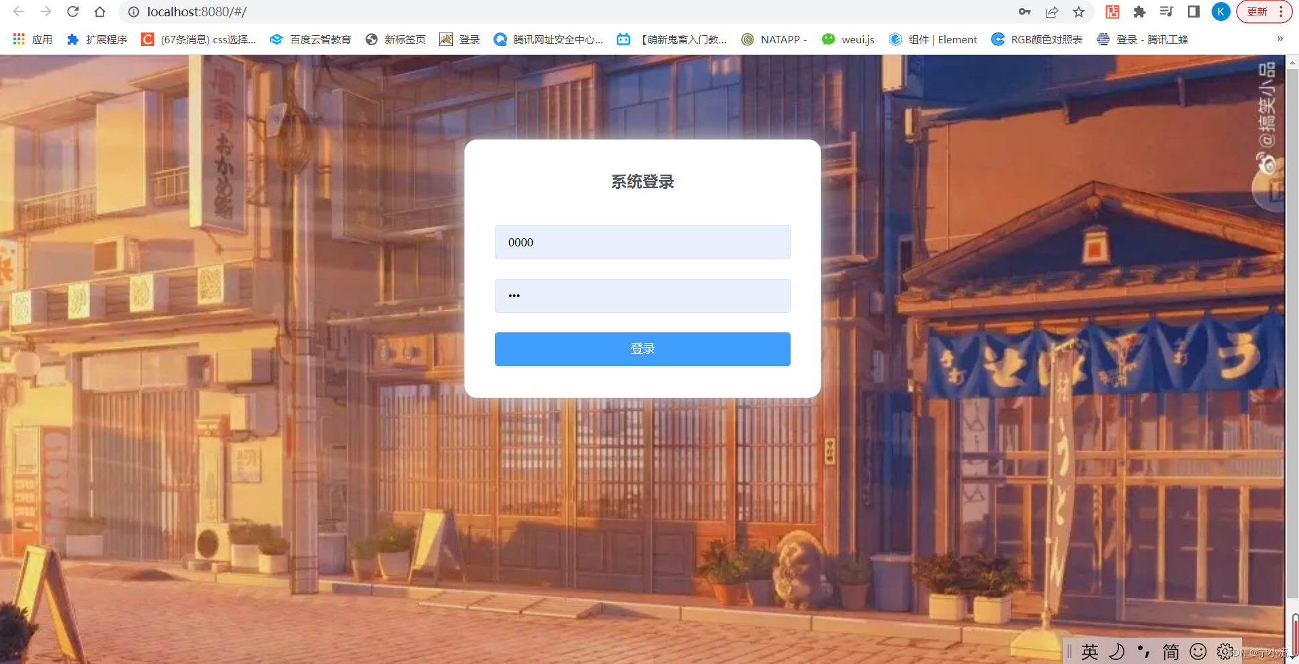This screenshot has height=664, width=1299.
Task: Expand hidden bookmarks with double chevron
Action: [1279, 39]
